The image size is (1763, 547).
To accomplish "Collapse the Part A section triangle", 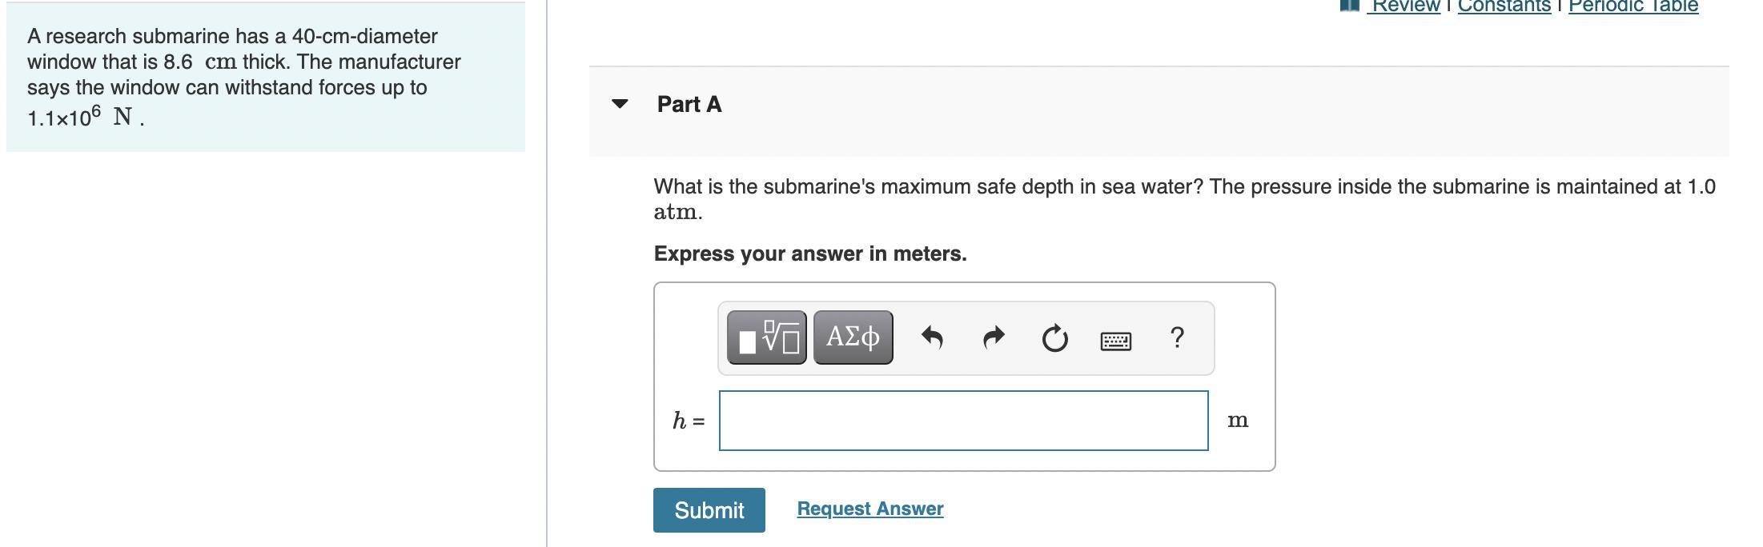I will pos(619,104).
